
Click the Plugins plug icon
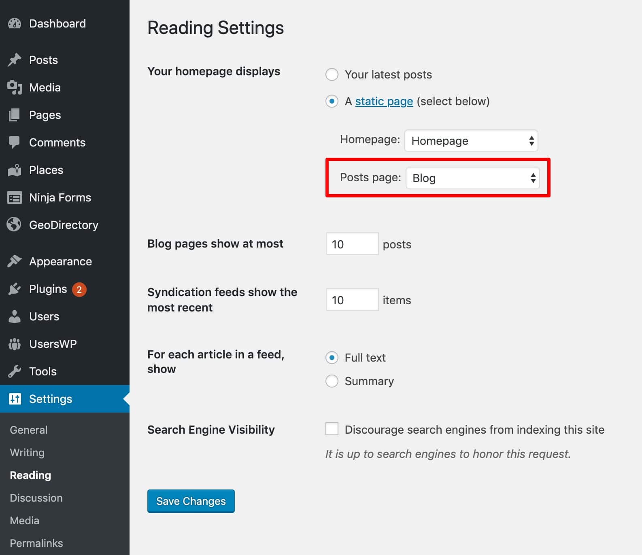coord(15,289)
